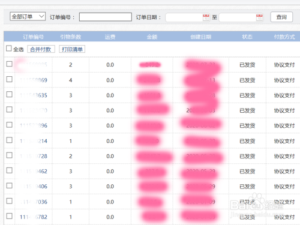The width and height of the screenshot is (300, 225).
Task: Check the box for order ending 896
Action: [x=10, y=125]
